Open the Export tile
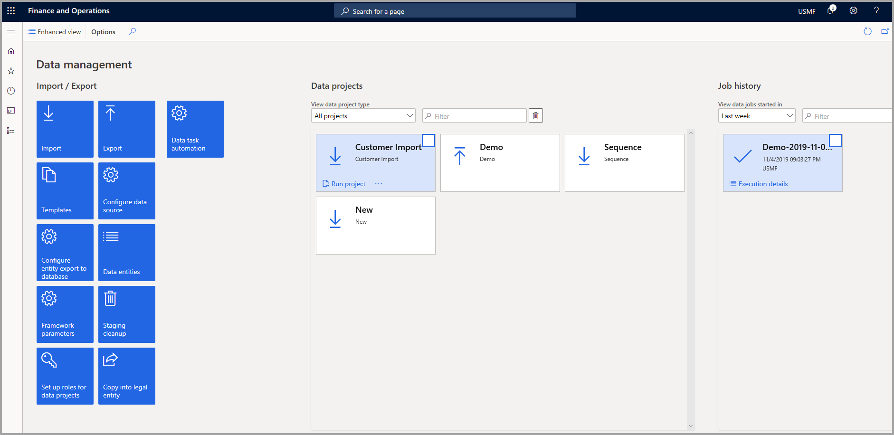894x435 pixels. click(x=127, y=129)
